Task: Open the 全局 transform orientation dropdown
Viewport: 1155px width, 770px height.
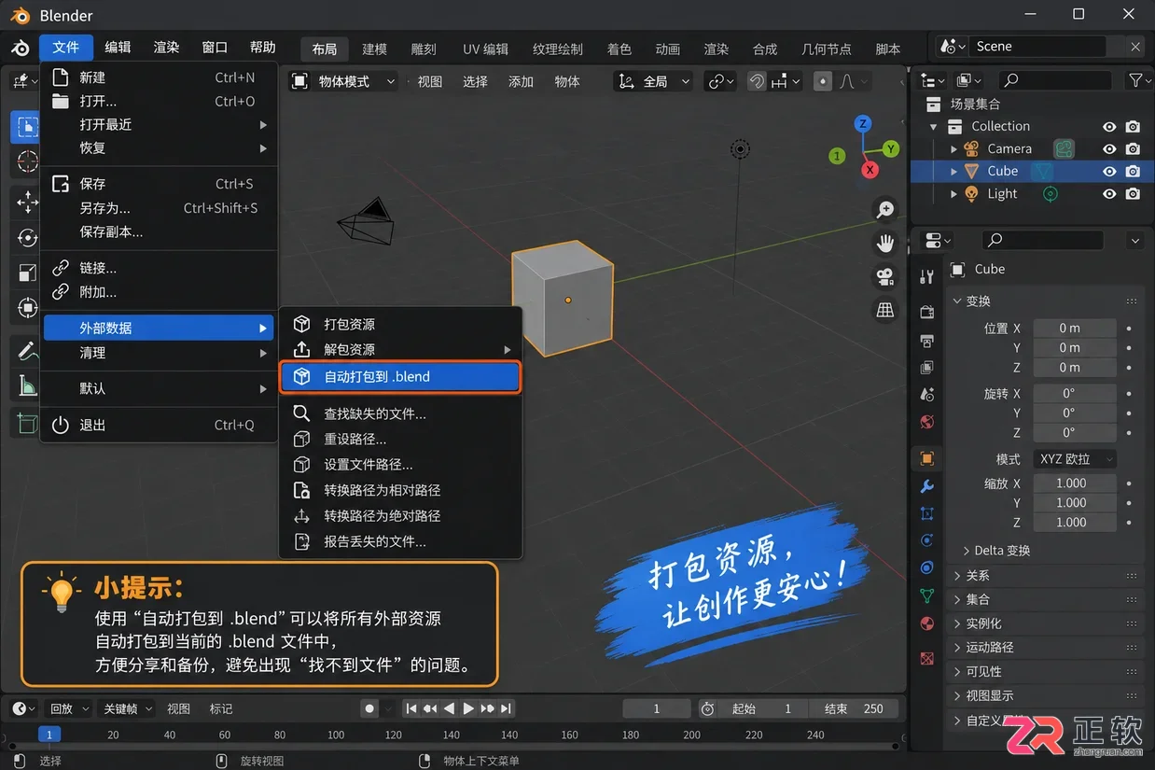Action: pos(654,81)
